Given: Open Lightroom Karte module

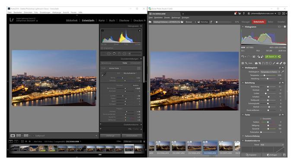Looking at the screenshot, I should click(x=102, y=21).
